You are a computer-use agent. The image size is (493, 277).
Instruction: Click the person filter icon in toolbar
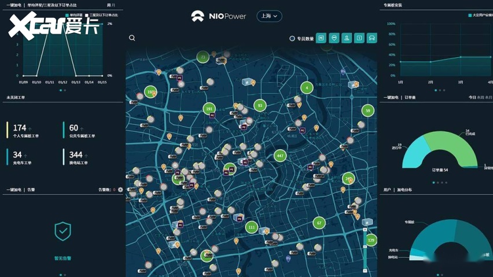pyautogui.click(x=347, y=38)
